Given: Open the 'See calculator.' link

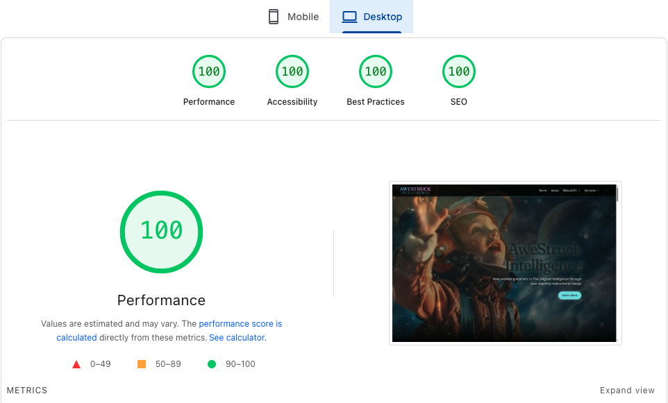Looking at the screenshot, I should (x=237, y=338).
